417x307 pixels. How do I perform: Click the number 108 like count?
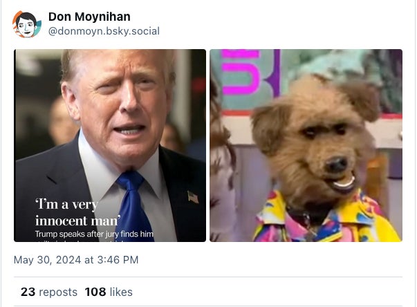[95, 292]
